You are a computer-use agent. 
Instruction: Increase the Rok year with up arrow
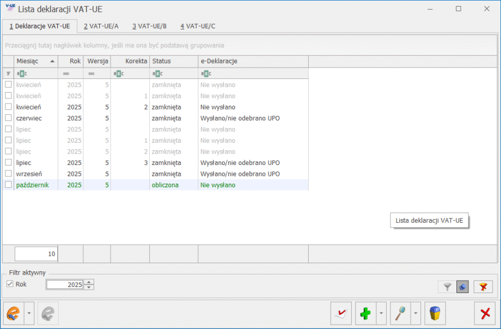point(89,282)
